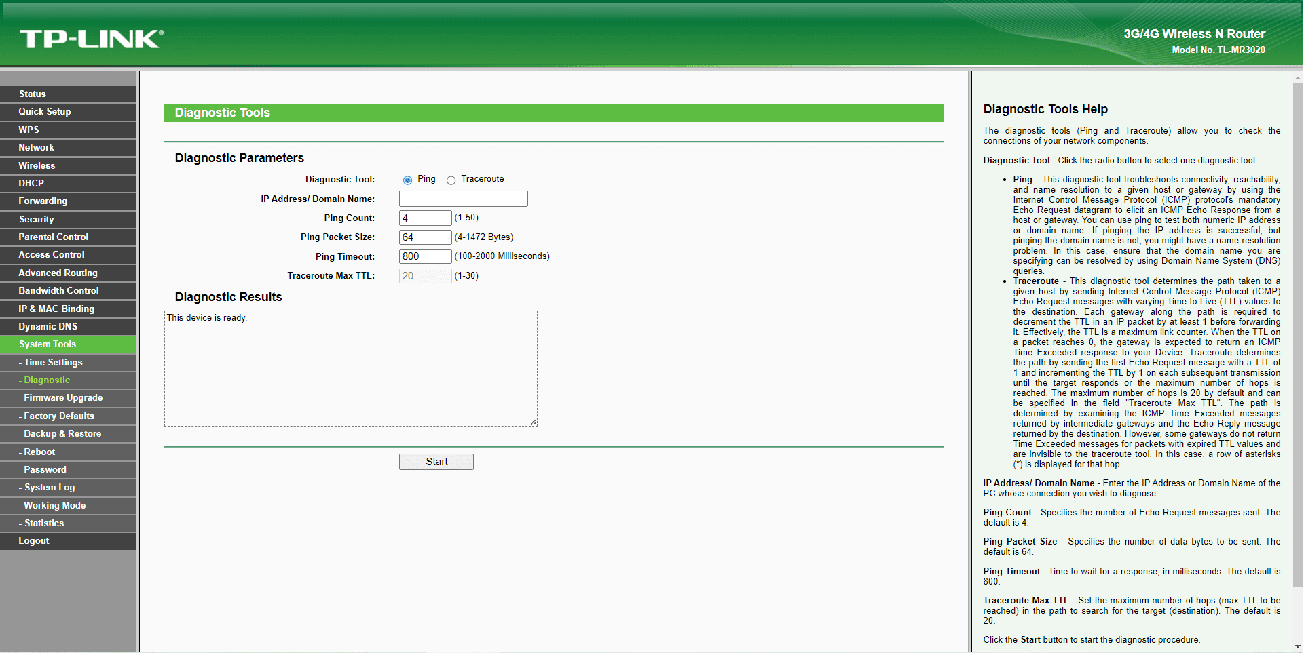This screenshot has width=1304, height=653.
Task: Go to Firmware Upgrade page
Action: tap(68, 398)
